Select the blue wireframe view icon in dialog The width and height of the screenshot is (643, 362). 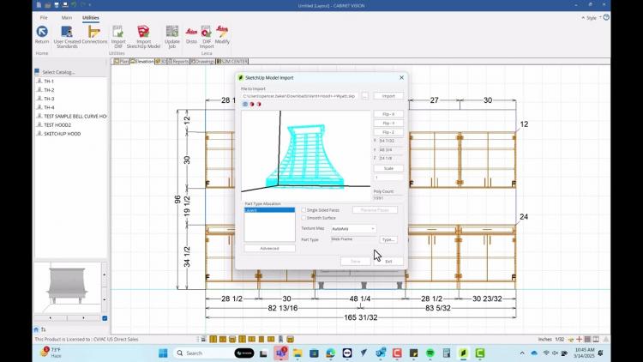click(245, 105)
